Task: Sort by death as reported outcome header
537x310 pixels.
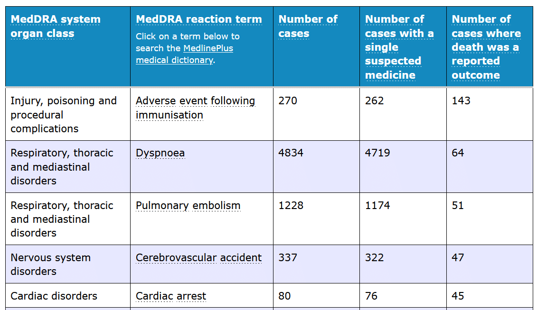Action: pyautogui.click(x=486, y=47)
